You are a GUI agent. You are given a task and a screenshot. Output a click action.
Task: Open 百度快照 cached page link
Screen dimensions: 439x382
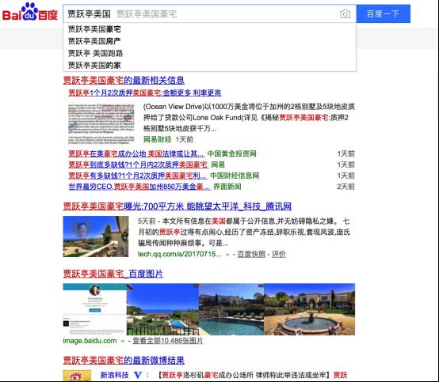pos(251,254)
